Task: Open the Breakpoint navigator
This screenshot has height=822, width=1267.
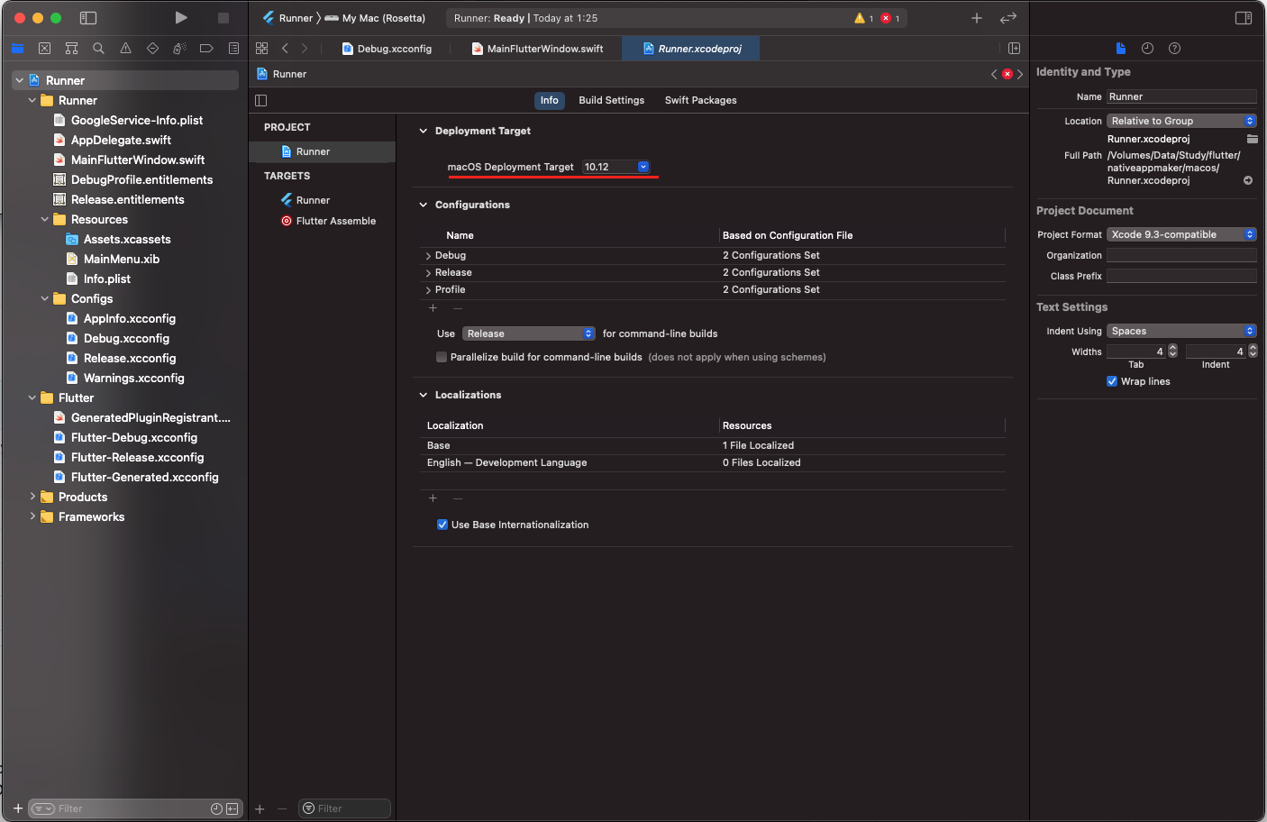Action: 206,49
